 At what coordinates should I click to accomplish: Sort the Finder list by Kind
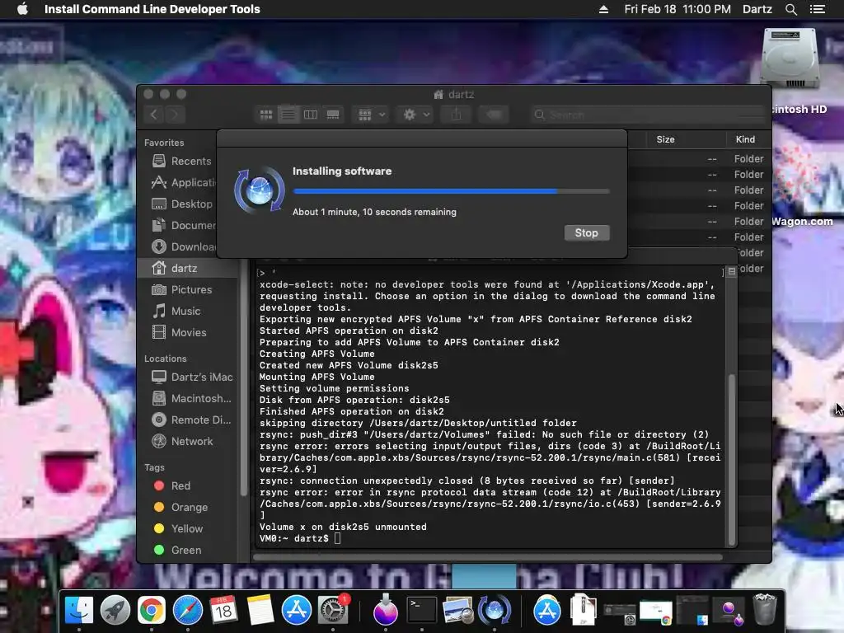pos(745,139)
